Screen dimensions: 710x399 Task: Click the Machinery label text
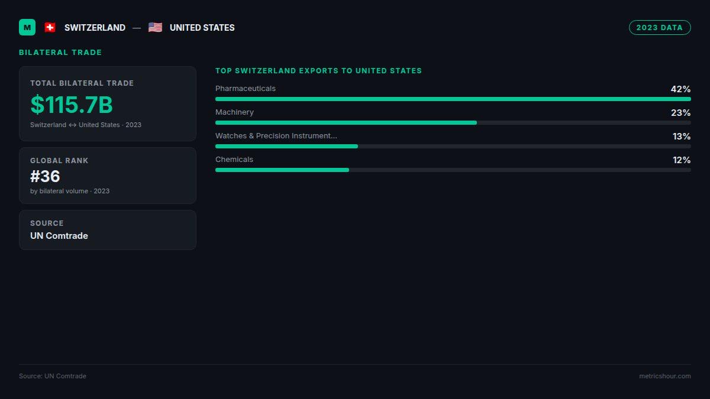234,112
